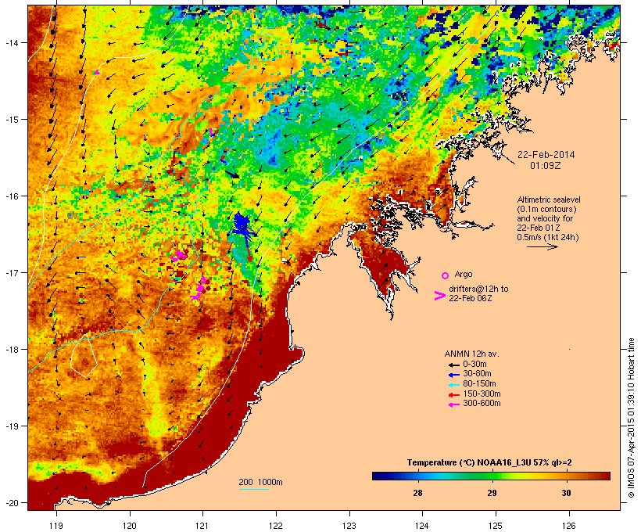This screenshot has height=532, width=641.
Task: Click the 'drifters@12h to' legend text
Action: [x=478, y=289]
